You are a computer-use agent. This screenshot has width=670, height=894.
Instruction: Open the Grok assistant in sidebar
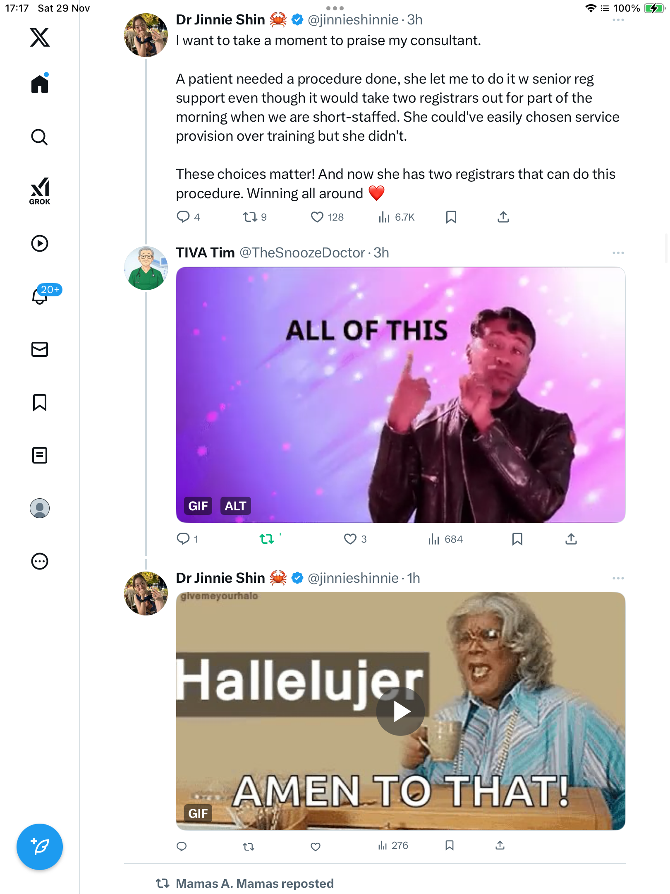pos(40,191)
